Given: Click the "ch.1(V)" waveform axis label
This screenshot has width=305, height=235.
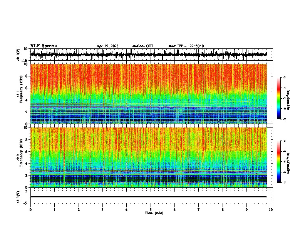Looking at the screenshot, I should [x=18, y=55].
